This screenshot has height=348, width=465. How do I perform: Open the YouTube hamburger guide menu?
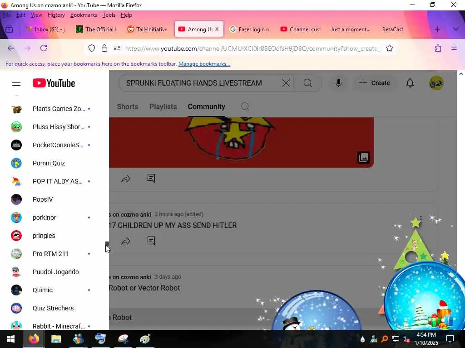(x=16, y=83)
